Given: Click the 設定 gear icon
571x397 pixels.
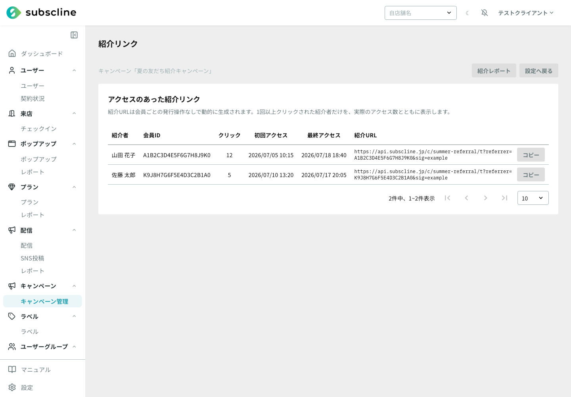Looking at the screenshot, I should (x=12, y=387).
